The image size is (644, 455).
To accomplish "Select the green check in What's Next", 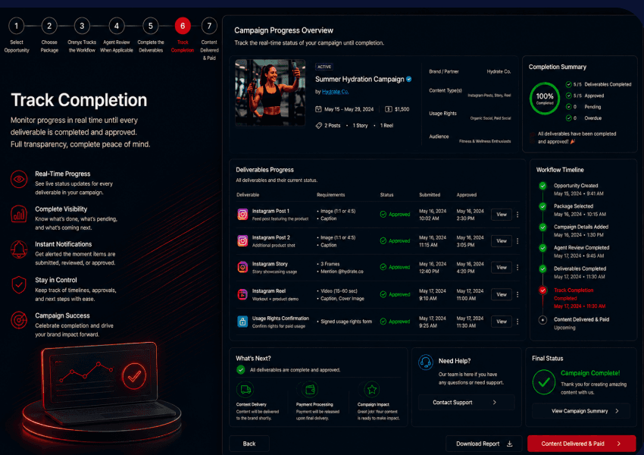I will click(x=241, y=370).
